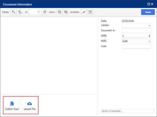Click the Document # input field
Viewport: 157px width, 117px height.
point(136,31)
